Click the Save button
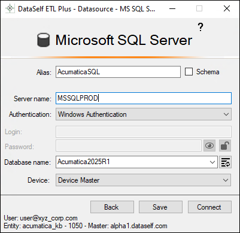Image resolution: width=240 pixels, height=233 pixels. point(160,207)
